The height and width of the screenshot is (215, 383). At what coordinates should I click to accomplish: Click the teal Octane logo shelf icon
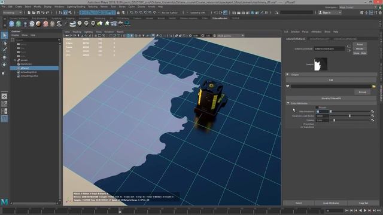pyautogui.click(x=127, y=23)
